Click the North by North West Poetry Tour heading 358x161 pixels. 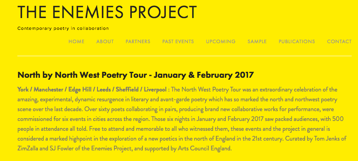click(135, 75)
